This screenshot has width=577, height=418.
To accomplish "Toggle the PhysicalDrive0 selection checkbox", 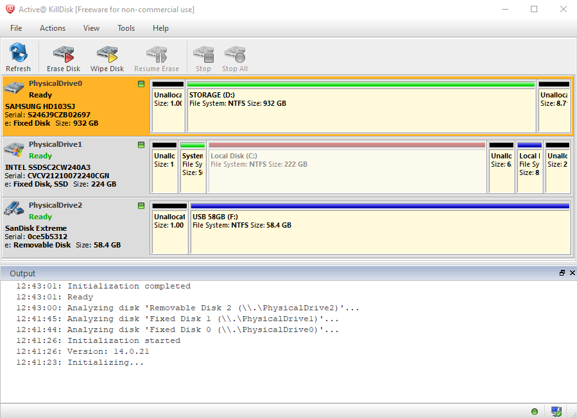I will click(x=141, y=84).
